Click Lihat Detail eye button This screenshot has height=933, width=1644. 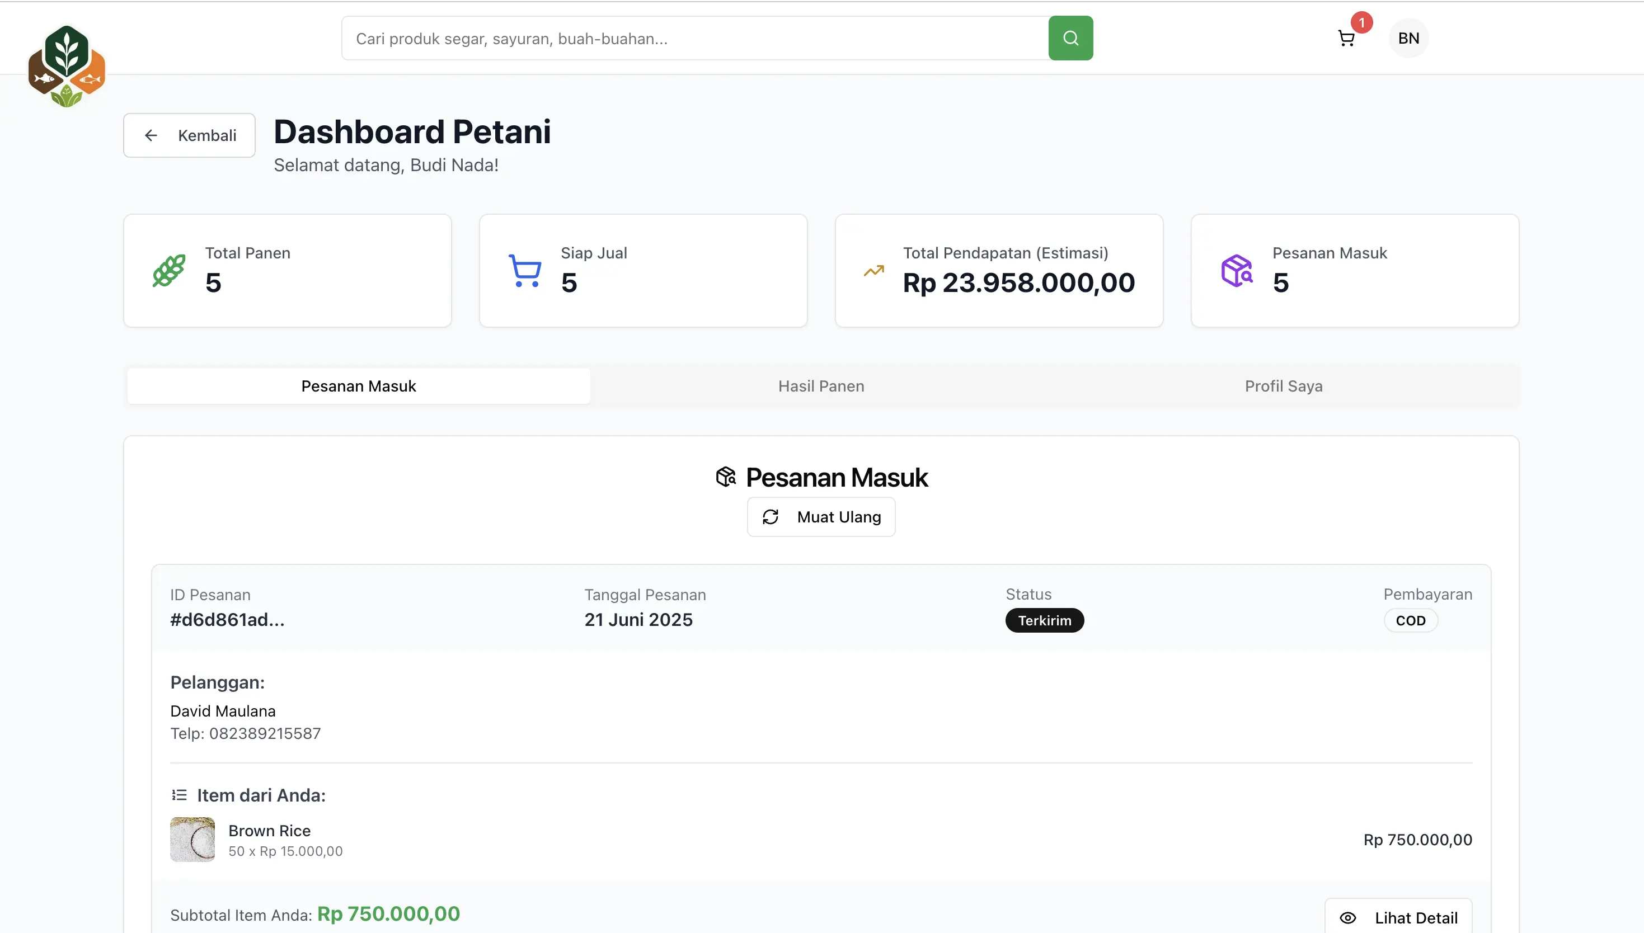1398,917
